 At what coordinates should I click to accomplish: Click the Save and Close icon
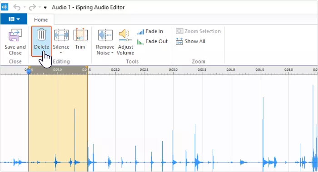click(15, 35)
